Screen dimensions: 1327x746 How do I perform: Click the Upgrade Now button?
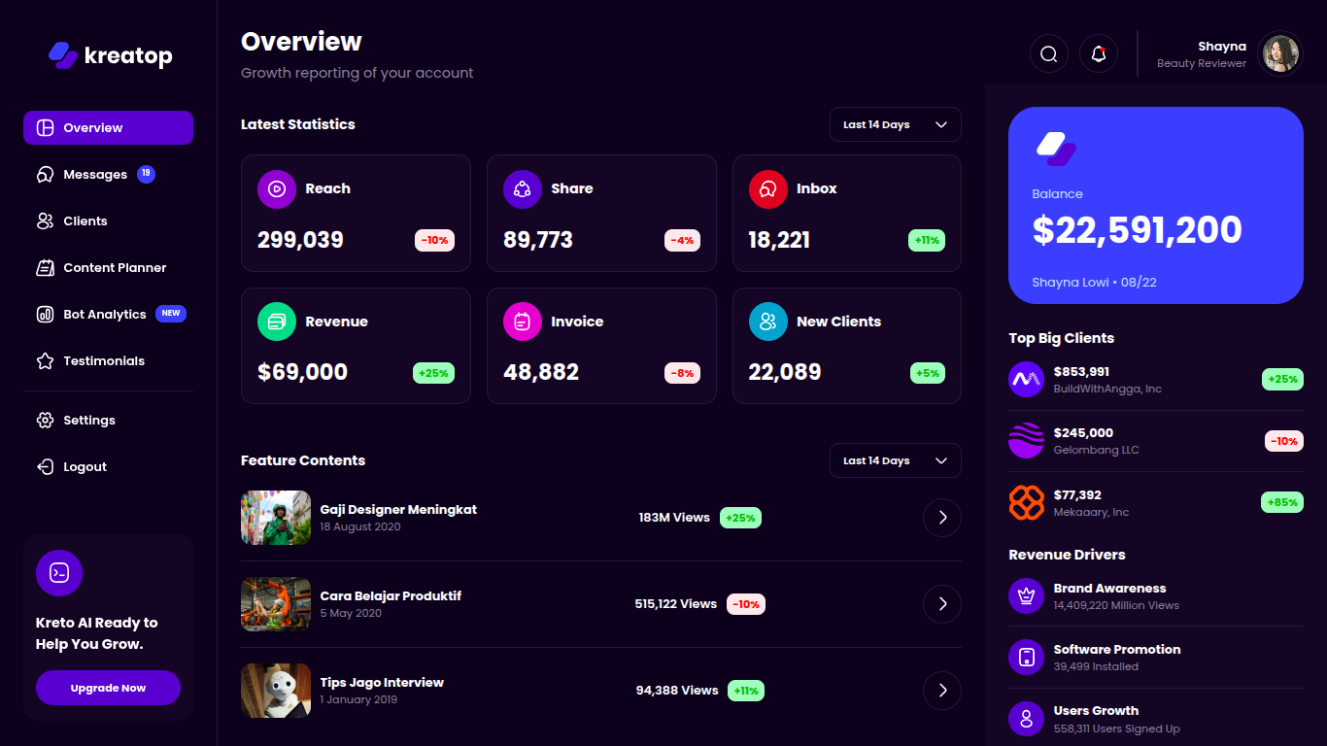point(108,688)
